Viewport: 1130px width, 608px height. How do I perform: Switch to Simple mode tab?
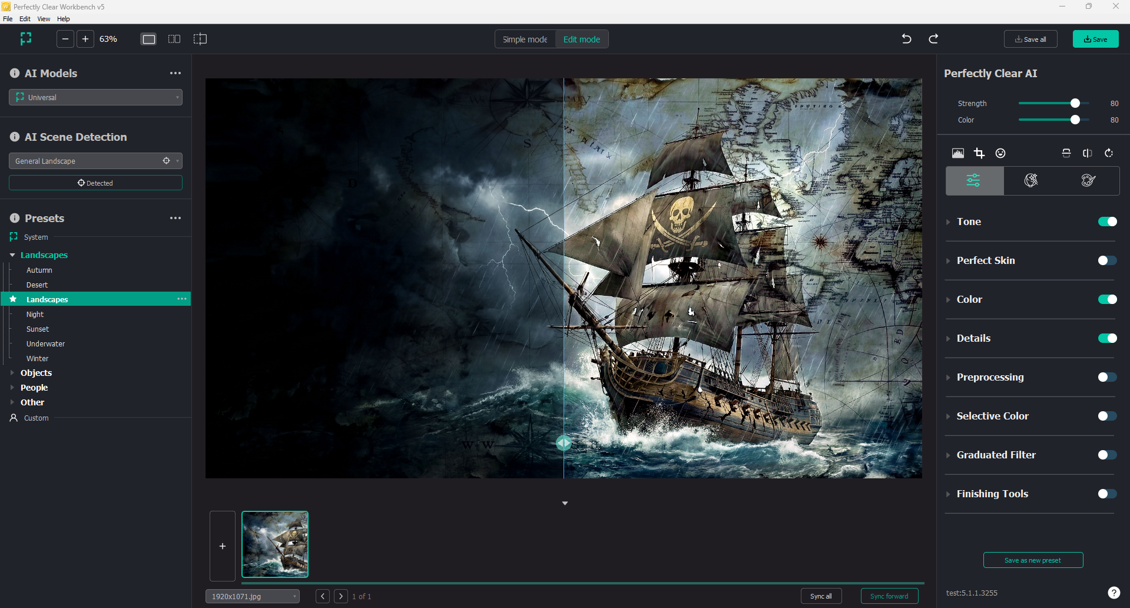(525, 39)
